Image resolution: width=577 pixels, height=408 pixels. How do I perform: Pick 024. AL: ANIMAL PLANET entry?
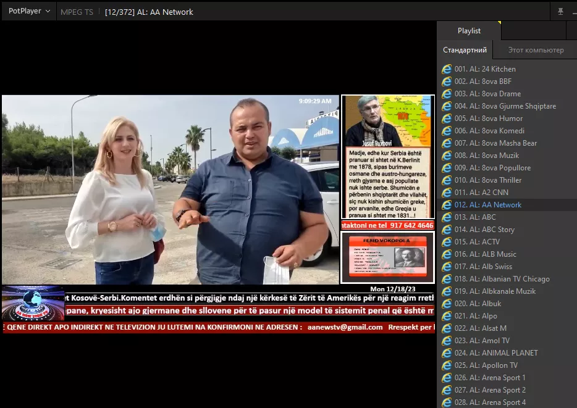pyautogui.click(x=508, y=353)
